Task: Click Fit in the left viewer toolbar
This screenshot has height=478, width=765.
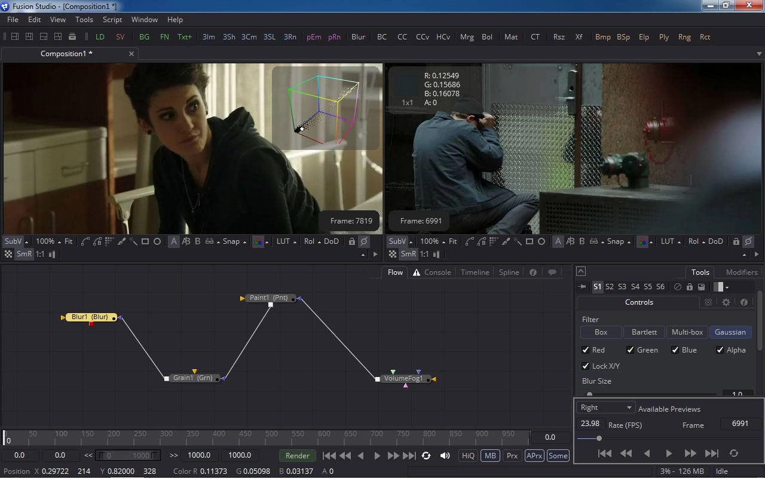Action: click(69, 241)
